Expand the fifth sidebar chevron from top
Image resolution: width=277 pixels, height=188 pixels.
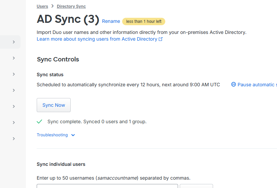coord(14,106)
